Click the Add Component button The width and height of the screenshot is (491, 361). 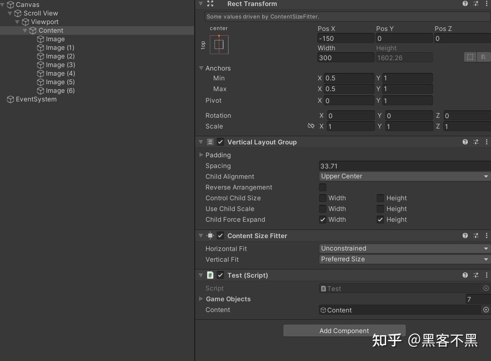point(344,330)
